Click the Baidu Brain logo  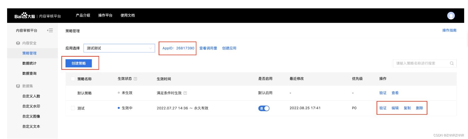pos(25,16)
